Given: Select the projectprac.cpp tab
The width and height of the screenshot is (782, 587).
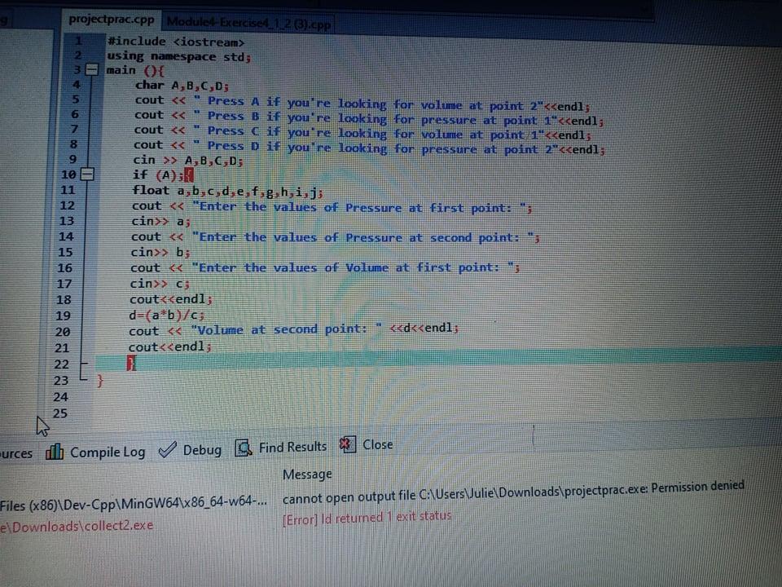Looking at the screenshot, I should [112, 19].
